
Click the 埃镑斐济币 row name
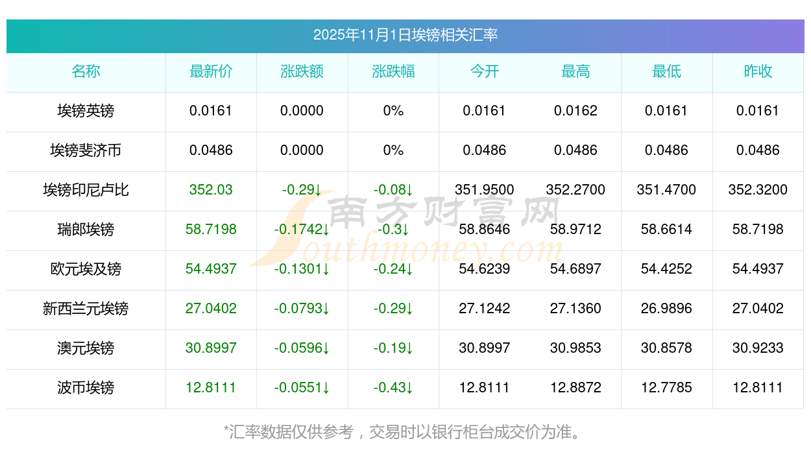click(86, 150)
